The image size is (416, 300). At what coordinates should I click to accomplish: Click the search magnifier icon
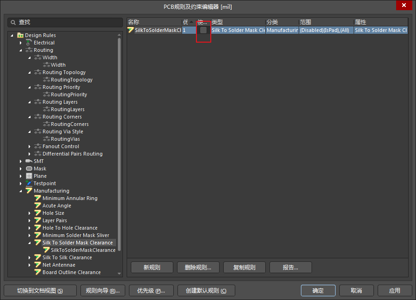point(13,23)
